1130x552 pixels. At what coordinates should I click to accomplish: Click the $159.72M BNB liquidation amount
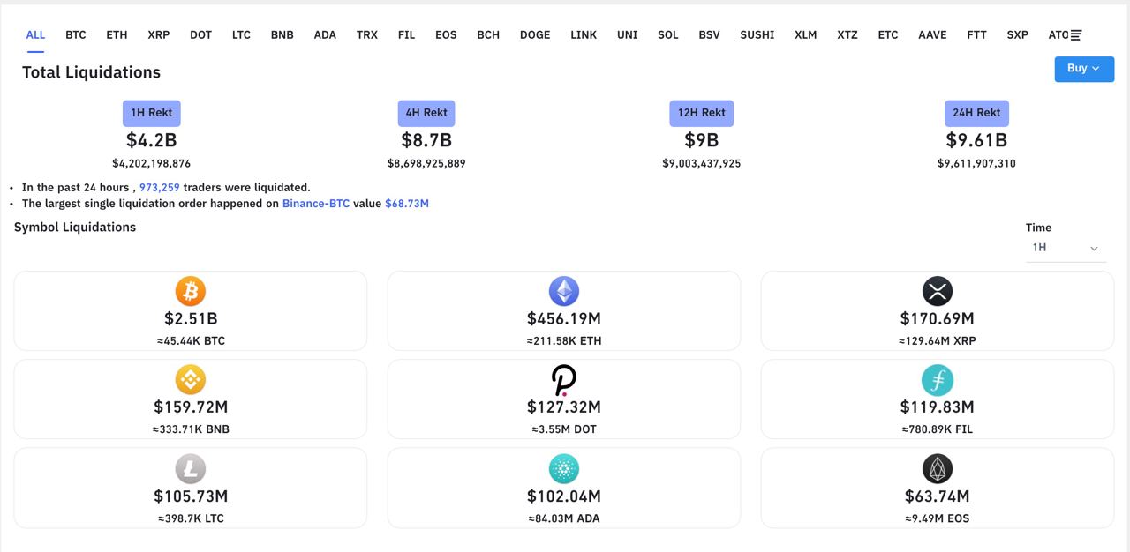coord(191,407)
